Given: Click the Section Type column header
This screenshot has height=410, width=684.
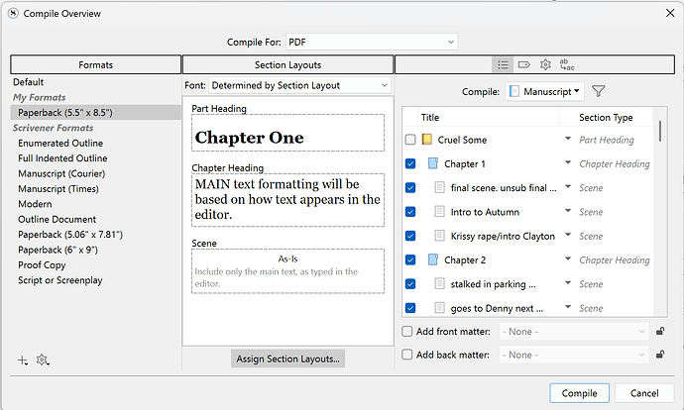Looking at the screenshot, I should (606, 117).
